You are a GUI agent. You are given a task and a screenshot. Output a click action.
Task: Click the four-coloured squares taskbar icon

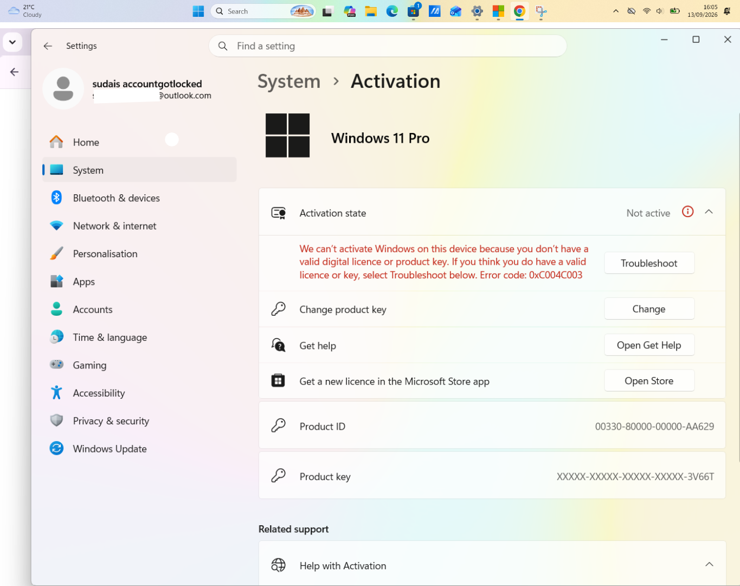click(x=498, y=11)
